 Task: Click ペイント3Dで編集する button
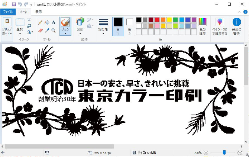click(x=220, y=26)
